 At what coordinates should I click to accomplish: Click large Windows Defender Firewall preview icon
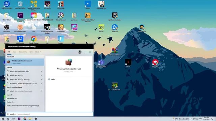(69, 62)
